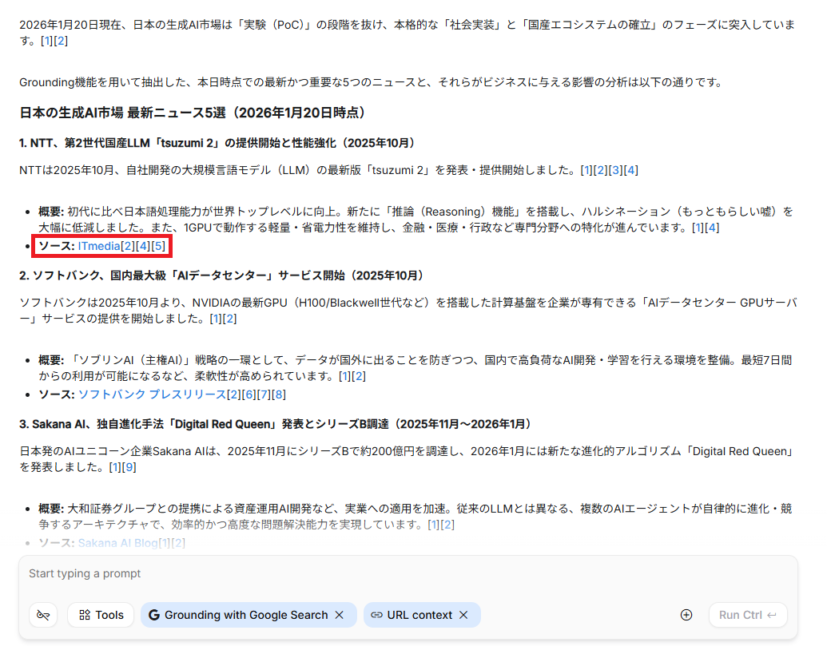Open citation [9] in the Sakana AI paragraph
This screenshot has width=827, height=646.
(x=129, y=467)
